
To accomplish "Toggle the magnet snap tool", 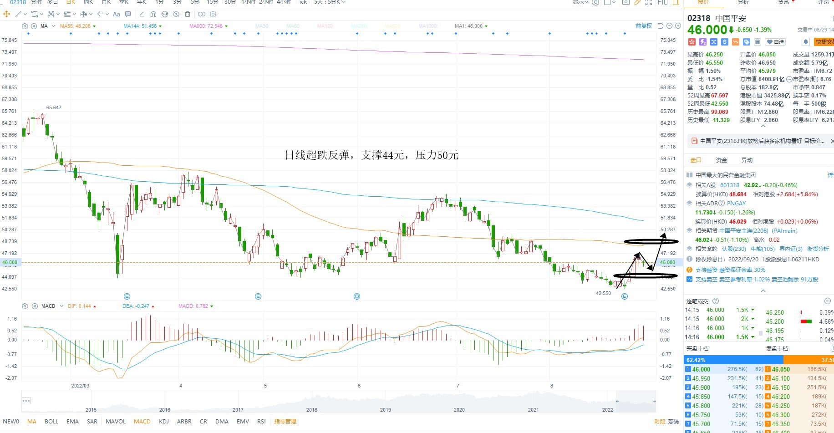I will coord(153,14).
